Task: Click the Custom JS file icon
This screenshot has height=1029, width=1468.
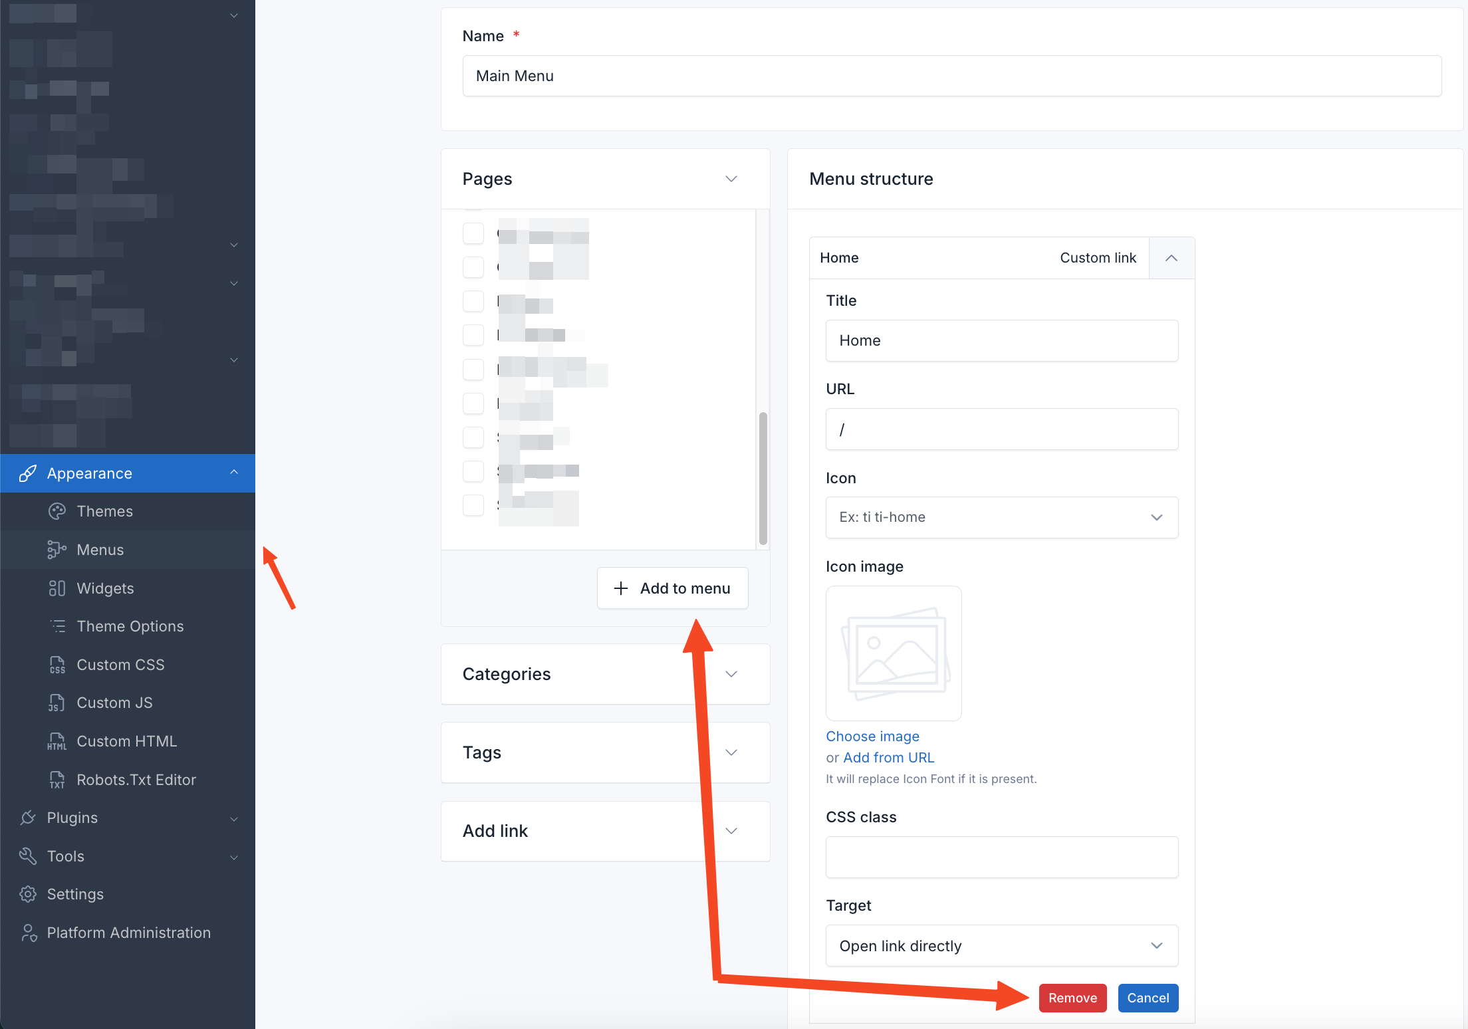Action: point(57,703)
